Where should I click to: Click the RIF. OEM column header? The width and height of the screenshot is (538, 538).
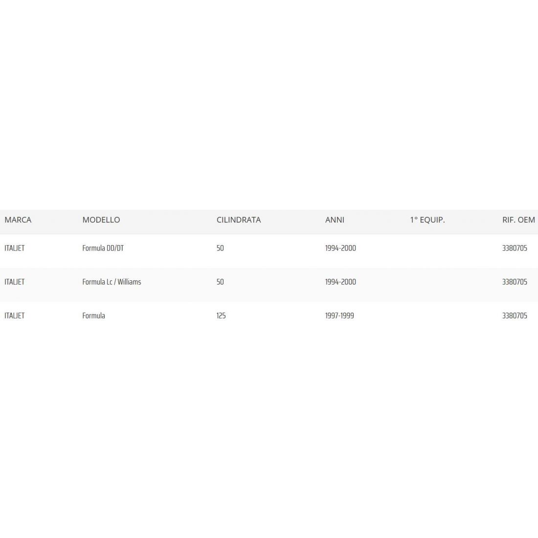pyautogui.click(x=518, y=220)
